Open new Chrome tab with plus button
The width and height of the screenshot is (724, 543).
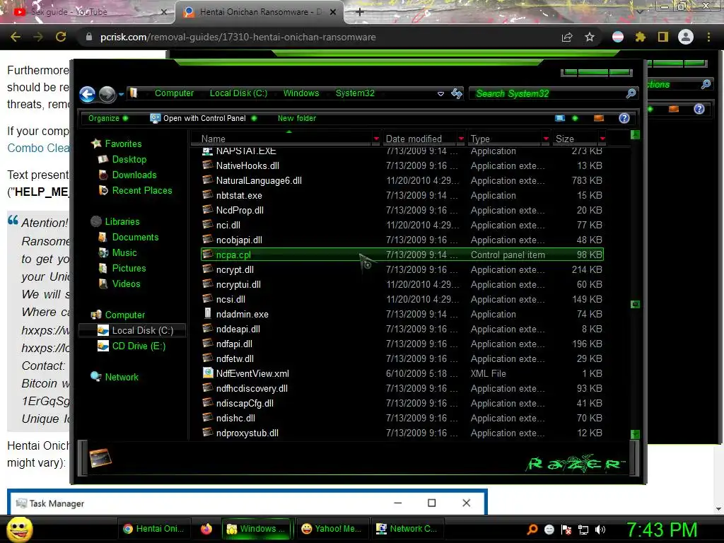tap(360, 12)
